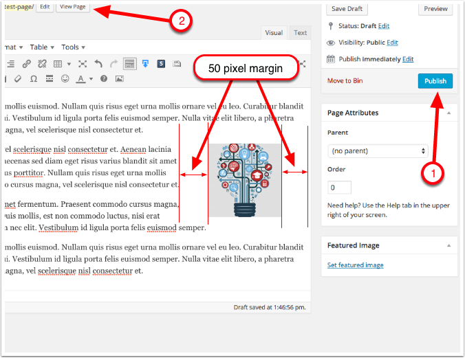Viewport: 465px width, 358px height.
Task: Switch to the Text editor tab
Action: pos(300,33)
